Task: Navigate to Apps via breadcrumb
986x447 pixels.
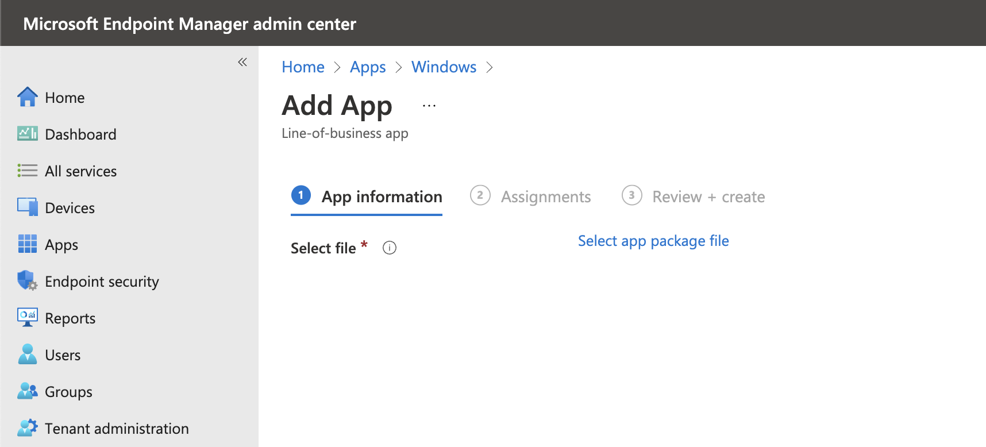Action: point(368,68)
